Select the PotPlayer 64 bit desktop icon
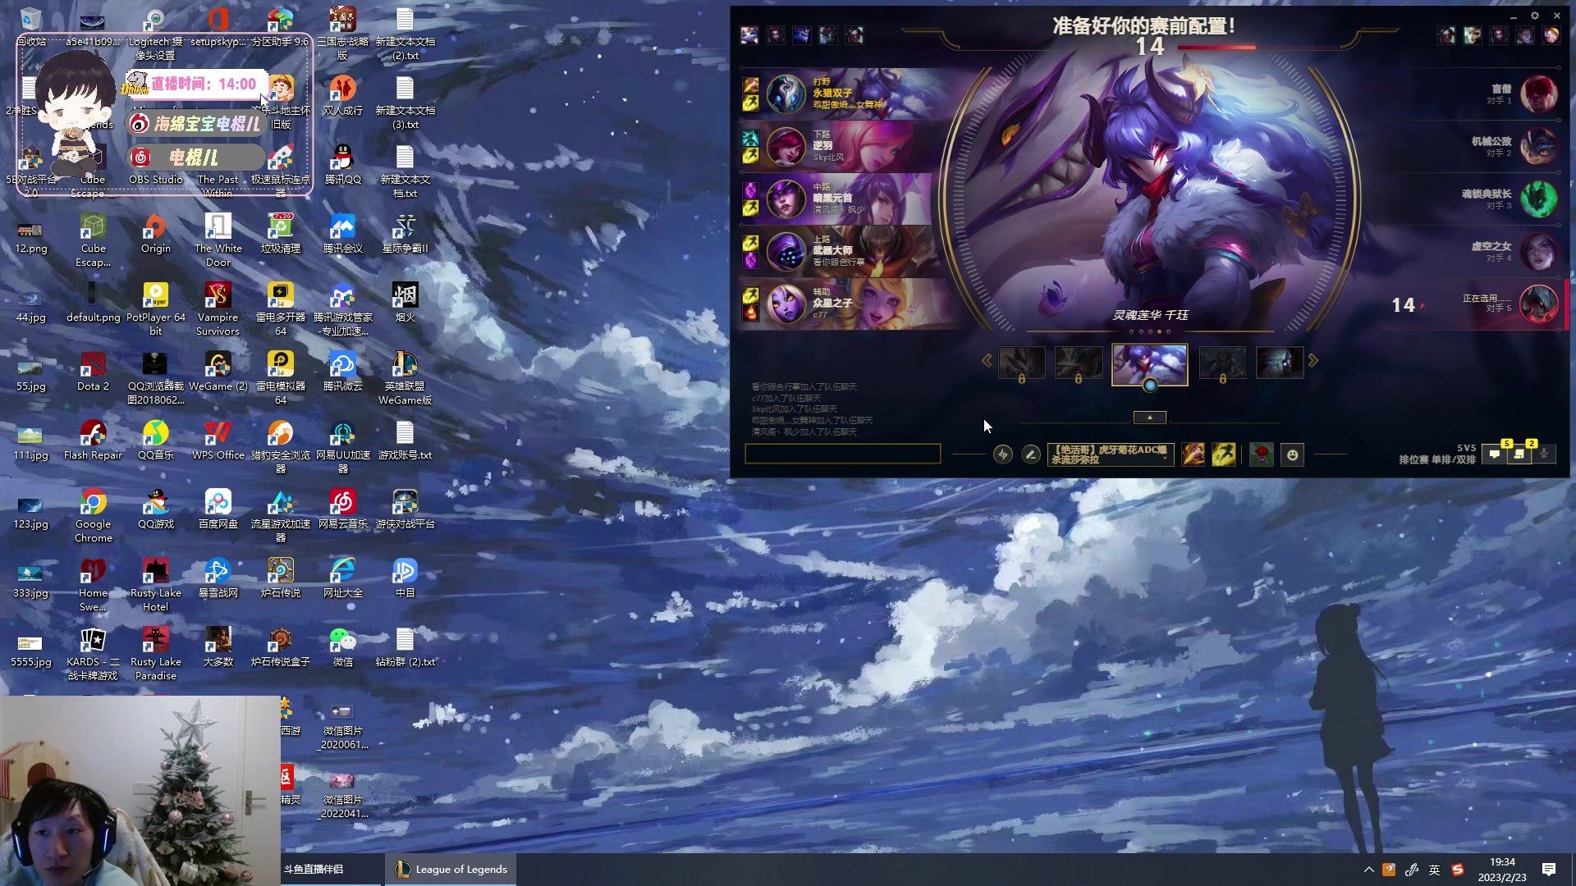Viewport: 1576px width, 886px height. pyautogui.click(x=156, y=308)
